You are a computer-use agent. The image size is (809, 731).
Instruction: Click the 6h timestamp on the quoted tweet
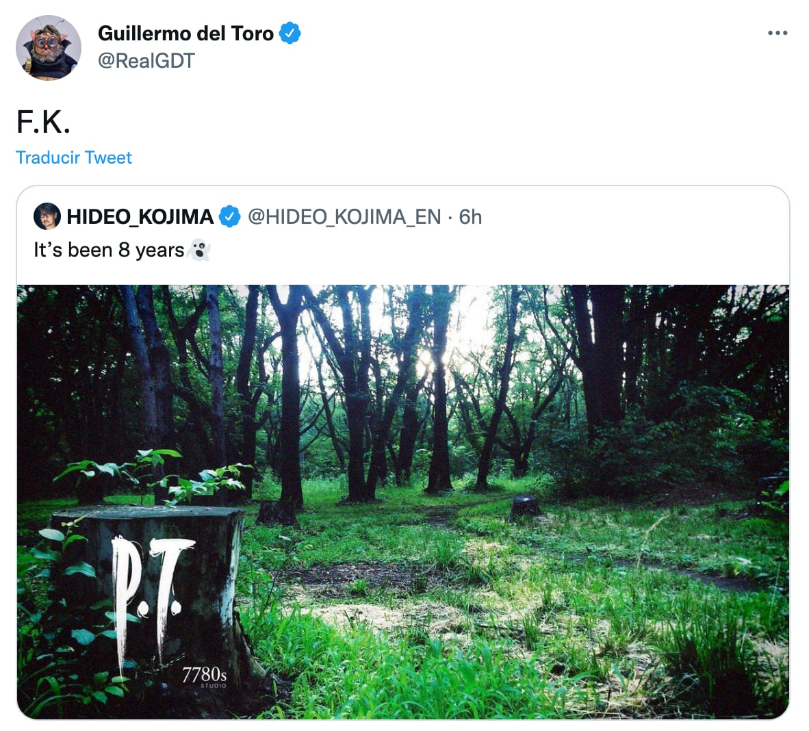[x=470, y=217]
